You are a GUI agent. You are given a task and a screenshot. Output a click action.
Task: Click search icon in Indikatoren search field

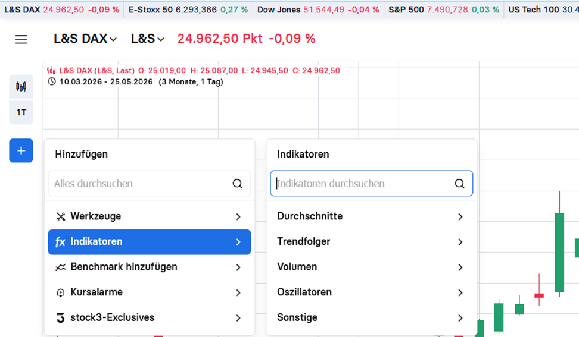point(459,184)
